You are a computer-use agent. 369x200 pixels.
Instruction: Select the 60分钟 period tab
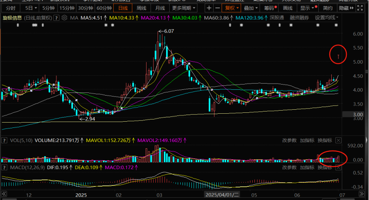coord(104,8)
